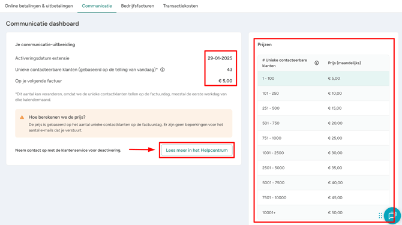Click the € 10,00 price cell
402x225 pixels.
pos(335,93)
